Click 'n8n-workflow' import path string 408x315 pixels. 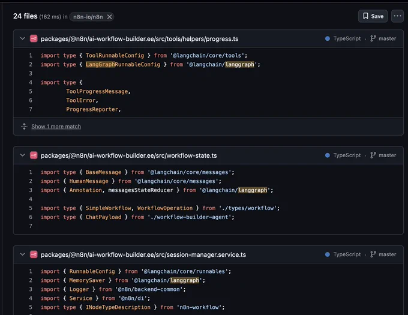click(199, 307)
